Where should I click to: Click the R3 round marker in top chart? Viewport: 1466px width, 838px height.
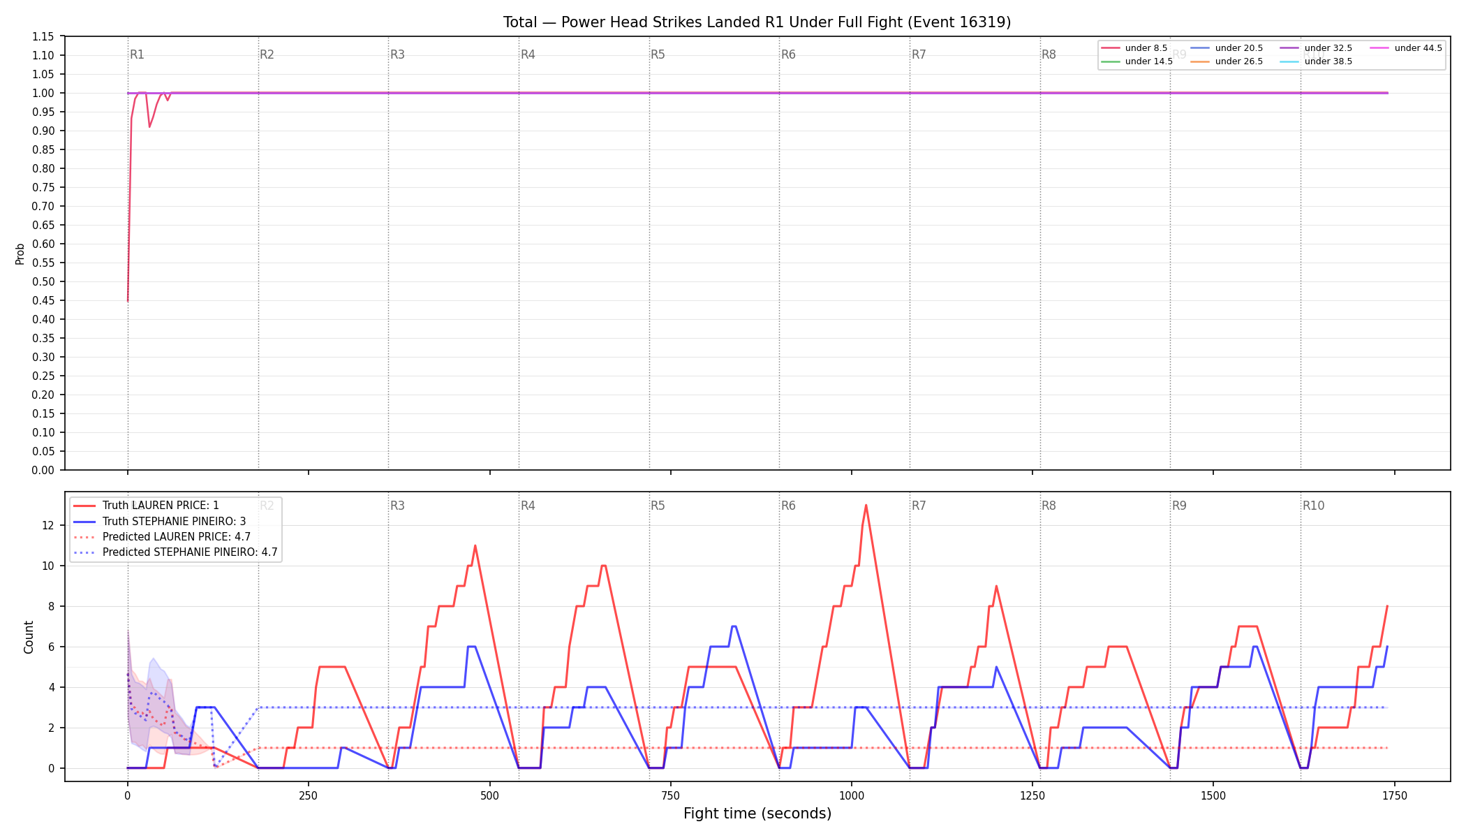point(398,54)
